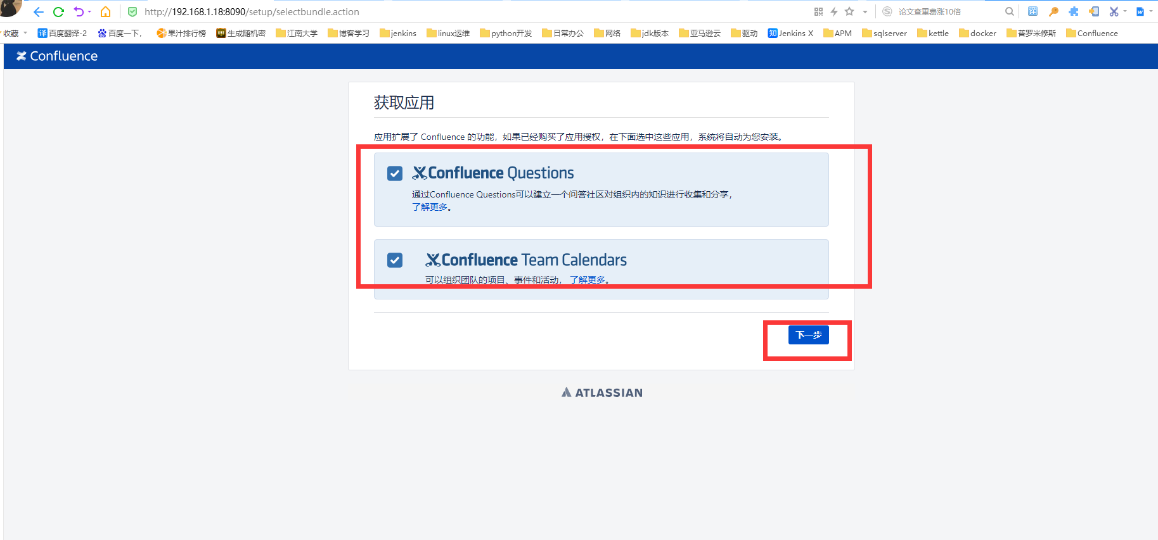Click the Confluence Team Calendars title
1158x540 pixels.
coord(526,260)
